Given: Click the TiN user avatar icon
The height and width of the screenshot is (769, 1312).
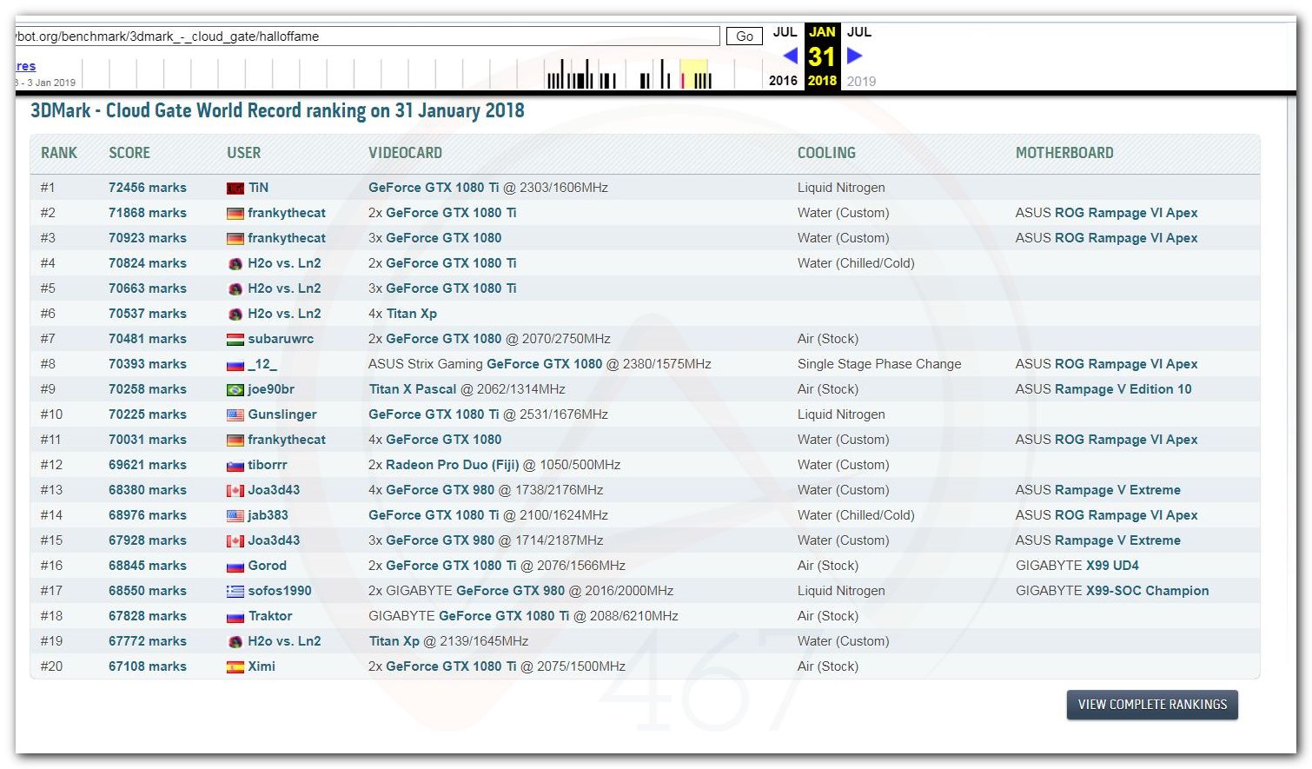Looking at the screenshot, I should tap(235, 189).
